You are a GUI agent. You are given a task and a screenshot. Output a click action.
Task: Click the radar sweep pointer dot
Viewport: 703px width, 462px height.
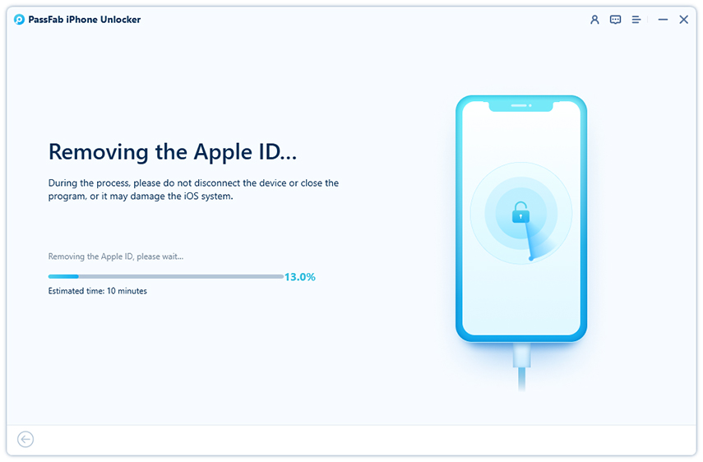[x=531, y=258]
